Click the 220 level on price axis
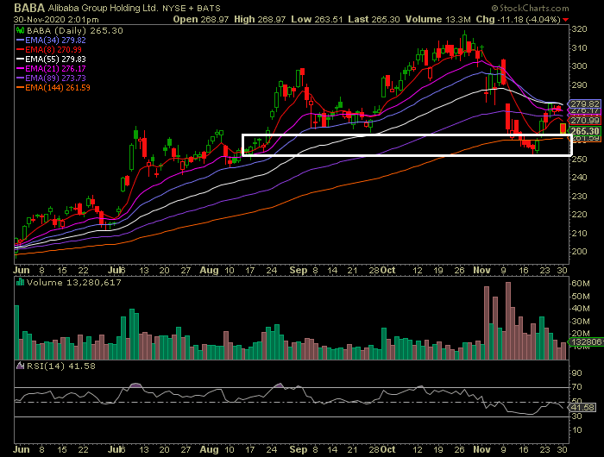604x457 pixels. tap(579, 215)
